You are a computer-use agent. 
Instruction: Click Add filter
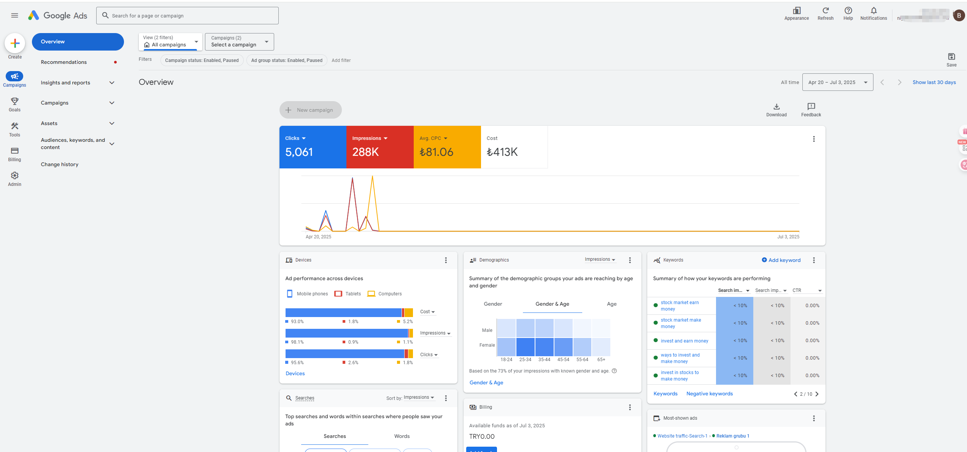341,60
